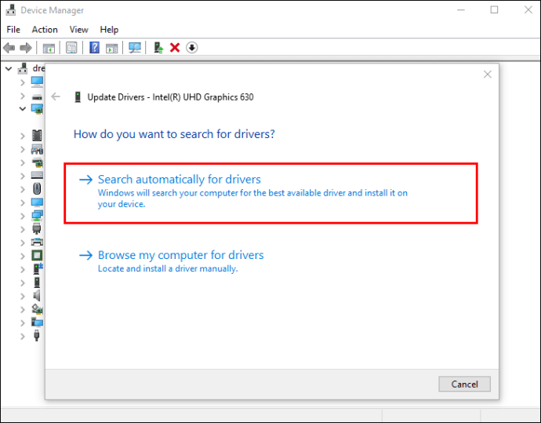Select the Ports connector plug icon
Screen dimensions: 541x423
coord(37,229)
